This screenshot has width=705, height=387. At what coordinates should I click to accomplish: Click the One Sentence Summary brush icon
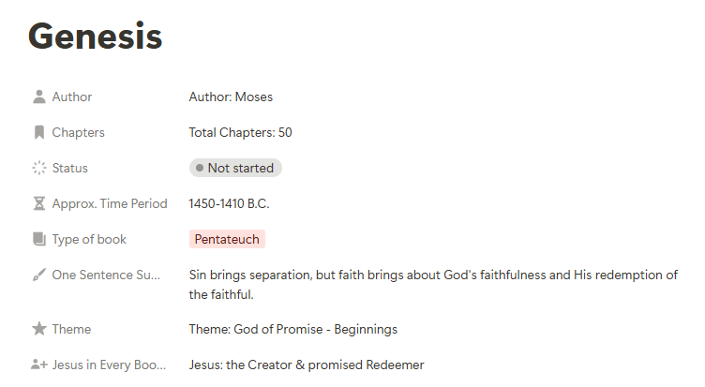(39, 275)
